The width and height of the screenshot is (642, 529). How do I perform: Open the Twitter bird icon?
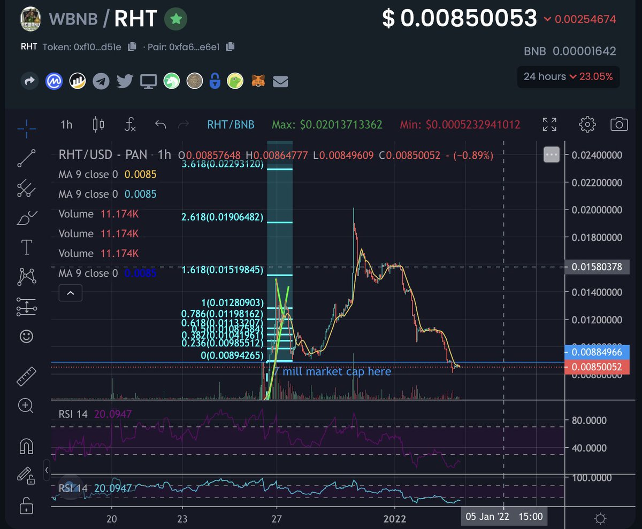pos(125,81)
